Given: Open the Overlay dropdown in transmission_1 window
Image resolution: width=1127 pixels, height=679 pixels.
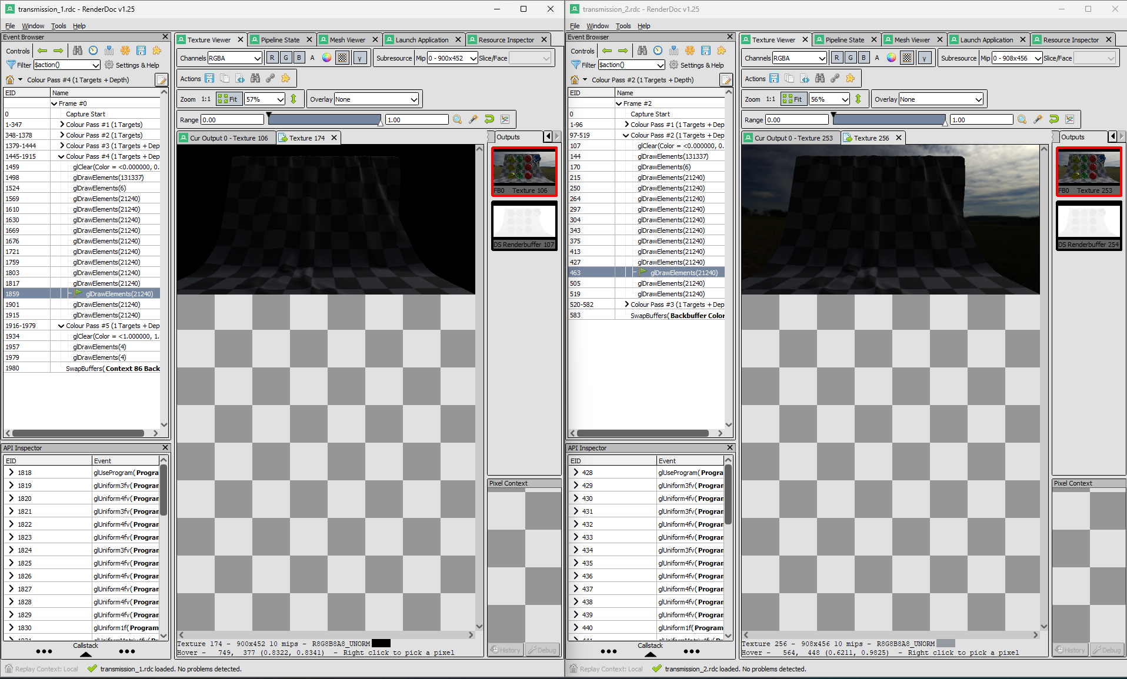Looking at the screenshot, I should [376, 99].
